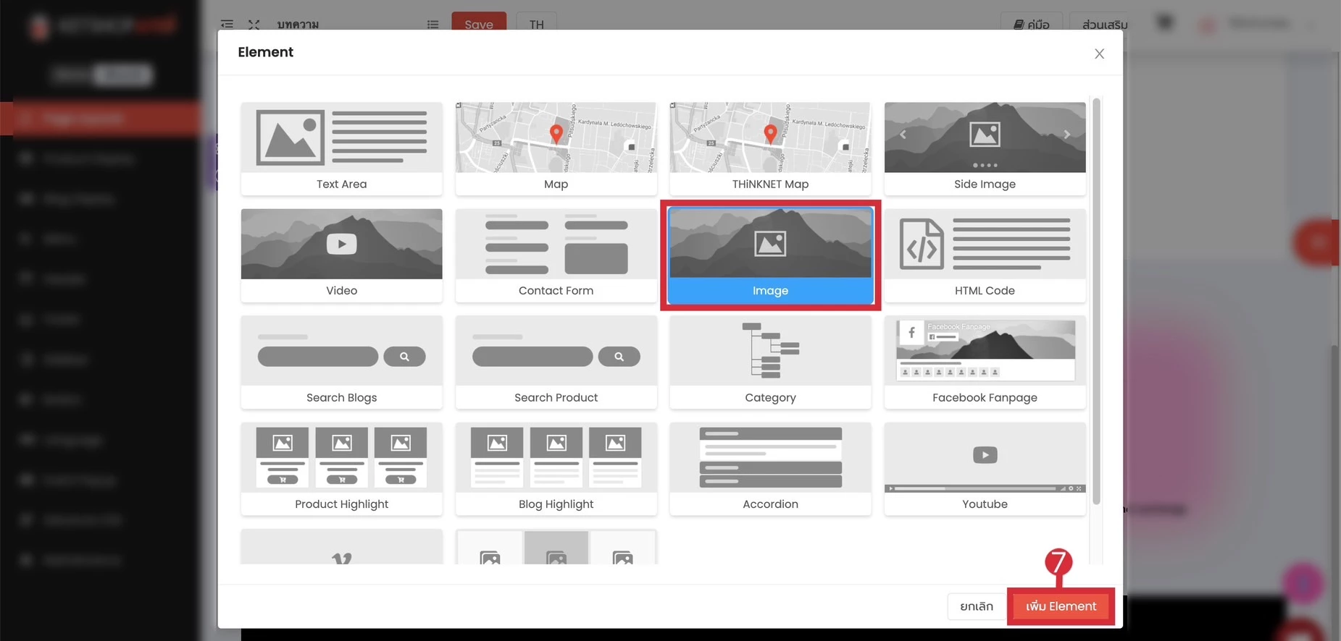1341x641 pixels.
Task: Select the Product Highlight element
Action: (x=341, y=468)
